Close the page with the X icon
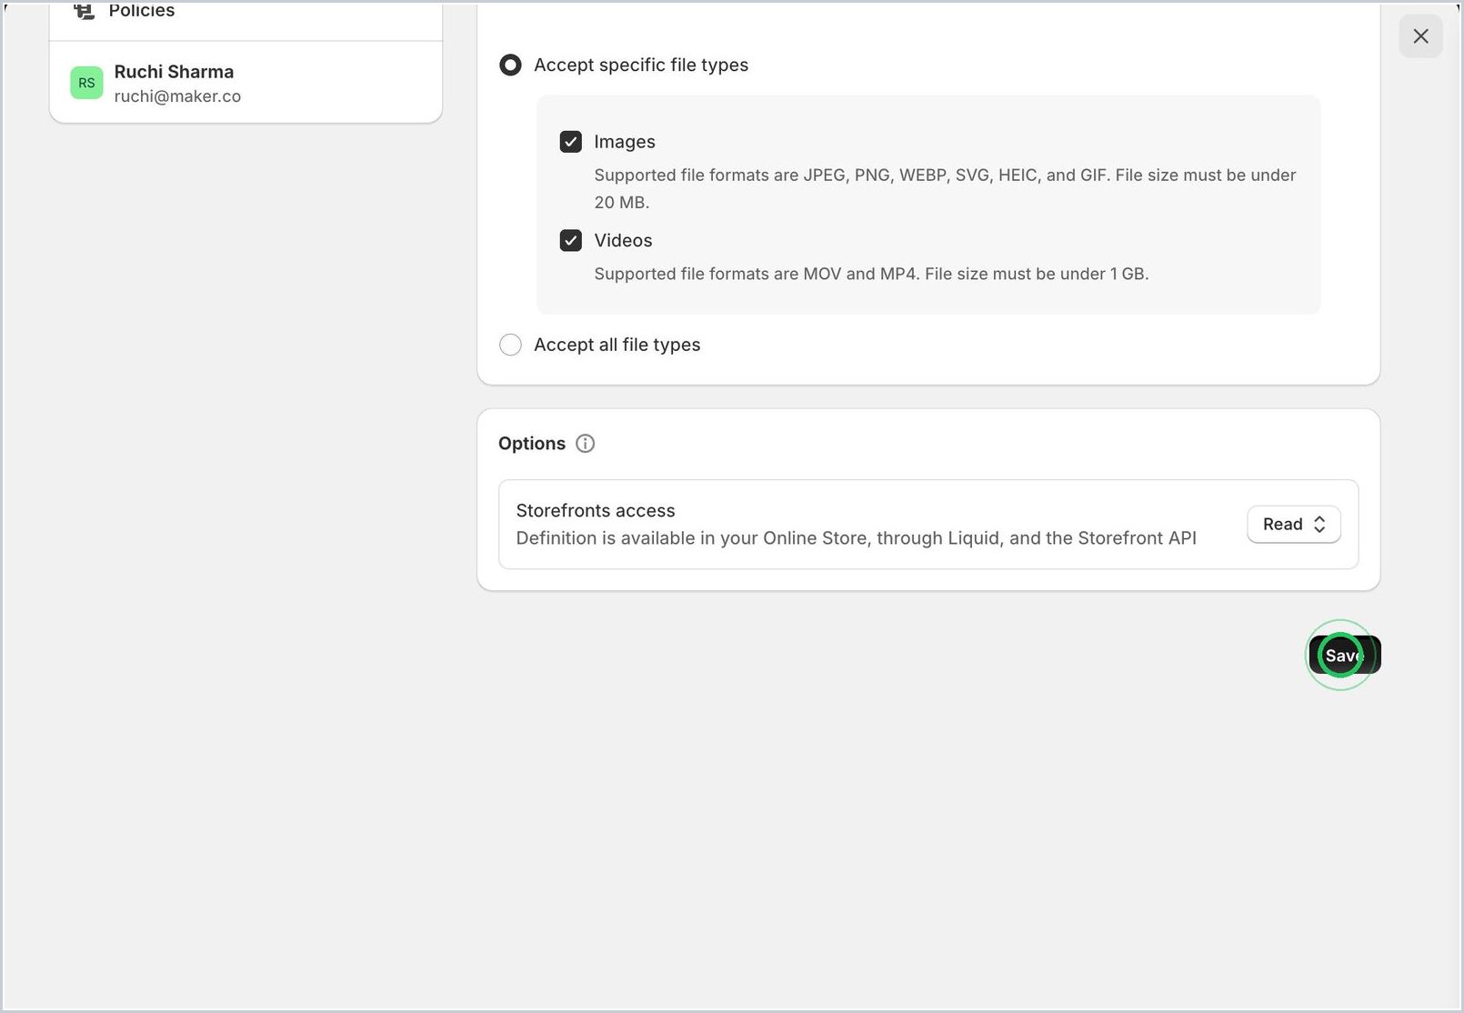Image resolution: width=1464 pixels, height=1013 pixels. (1420, 36)
